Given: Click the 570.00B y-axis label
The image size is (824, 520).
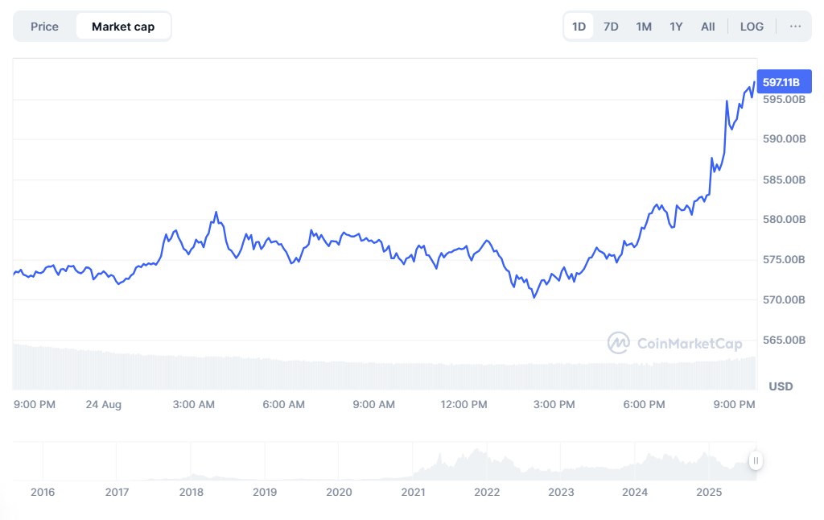Looking at the screenshot, I should pyautogui.click(x=784, y=300).
